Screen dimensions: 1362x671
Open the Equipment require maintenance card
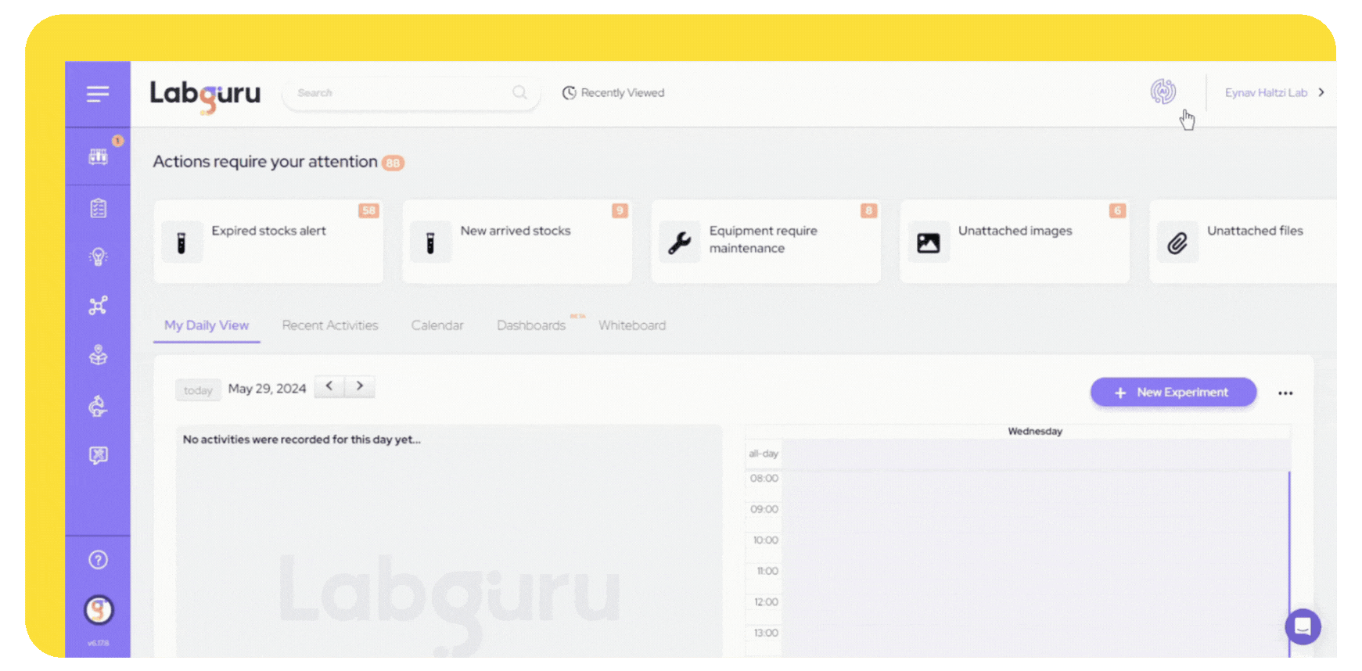[x=766, y=242]
